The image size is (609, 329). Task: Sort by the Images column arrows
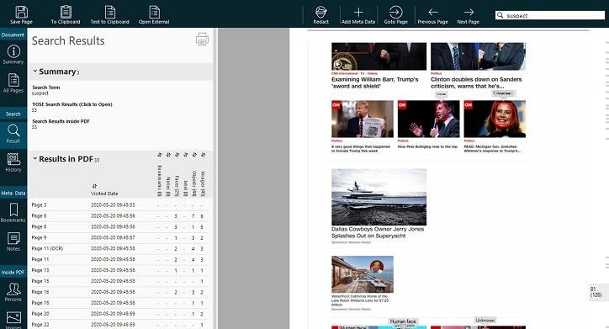(x=203, y=155)
